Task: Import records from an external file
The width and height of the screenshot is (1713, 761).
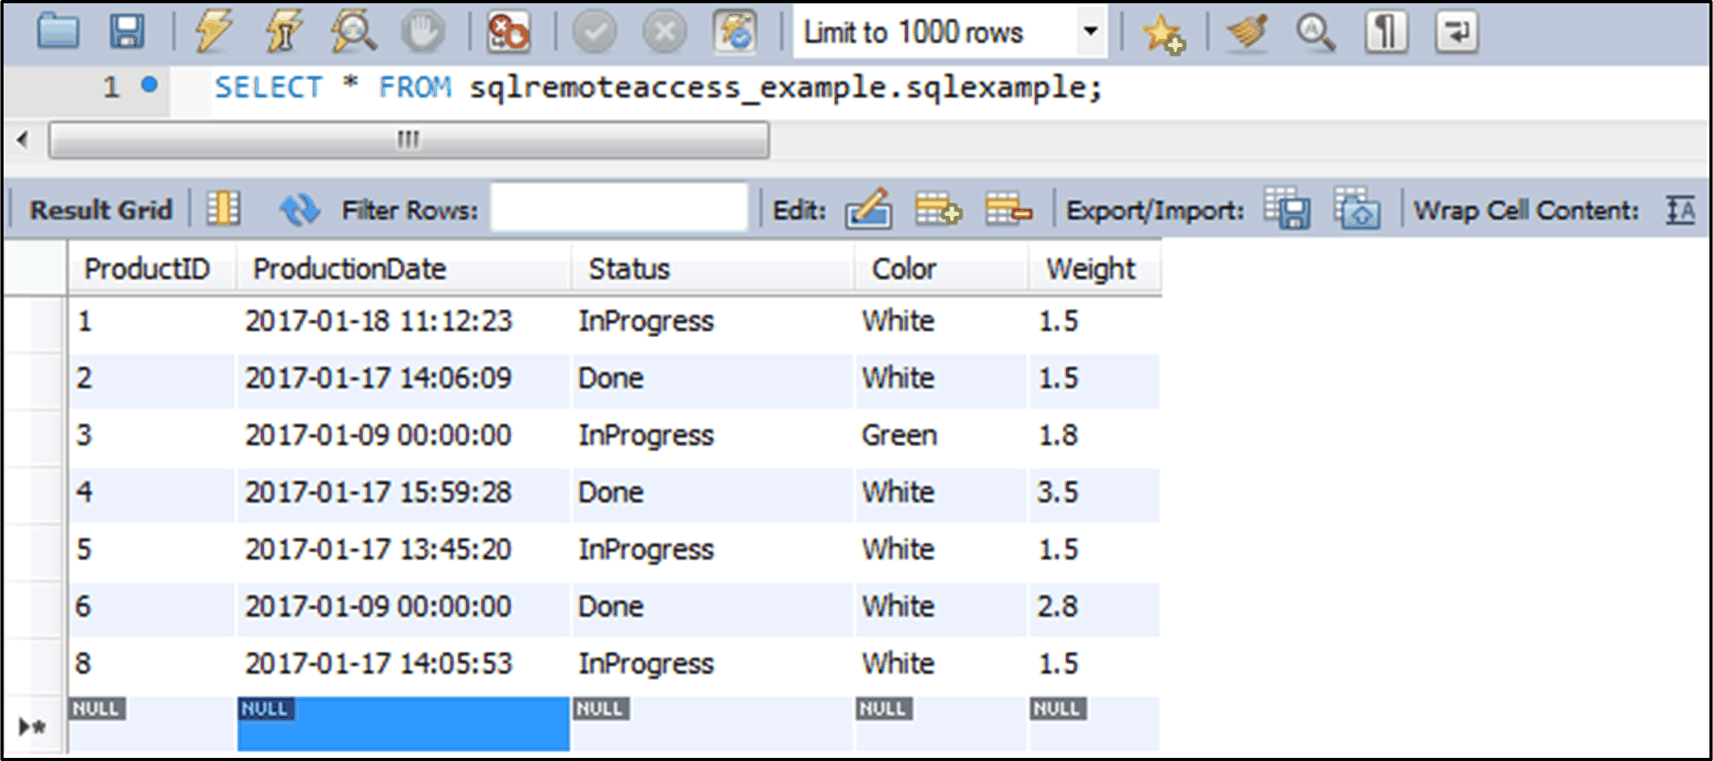Action: click(x=1358, y=209)
